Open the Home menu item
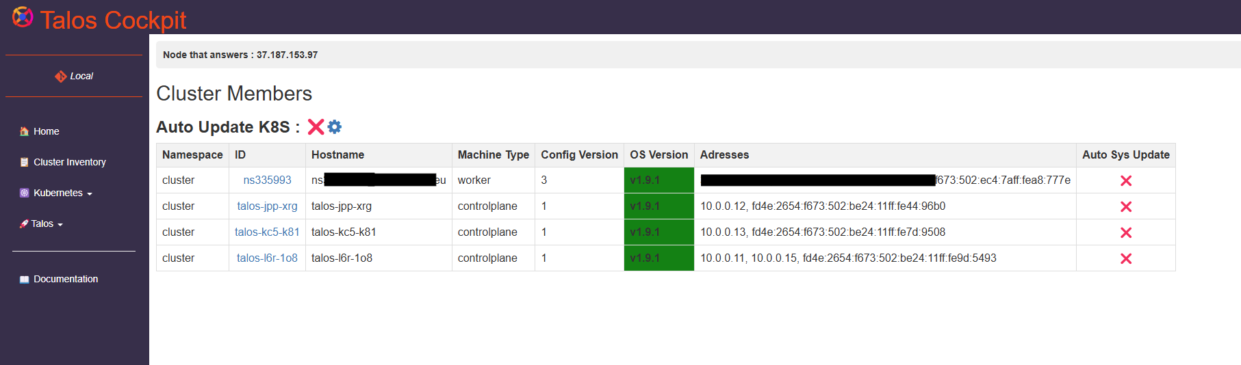Screen dimensions: 1241x365 (47, 131)
